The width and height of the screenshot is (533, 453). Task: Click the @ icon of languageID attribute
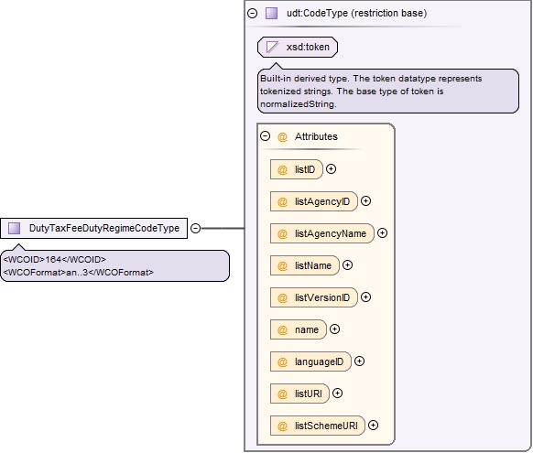pos(282,361)
